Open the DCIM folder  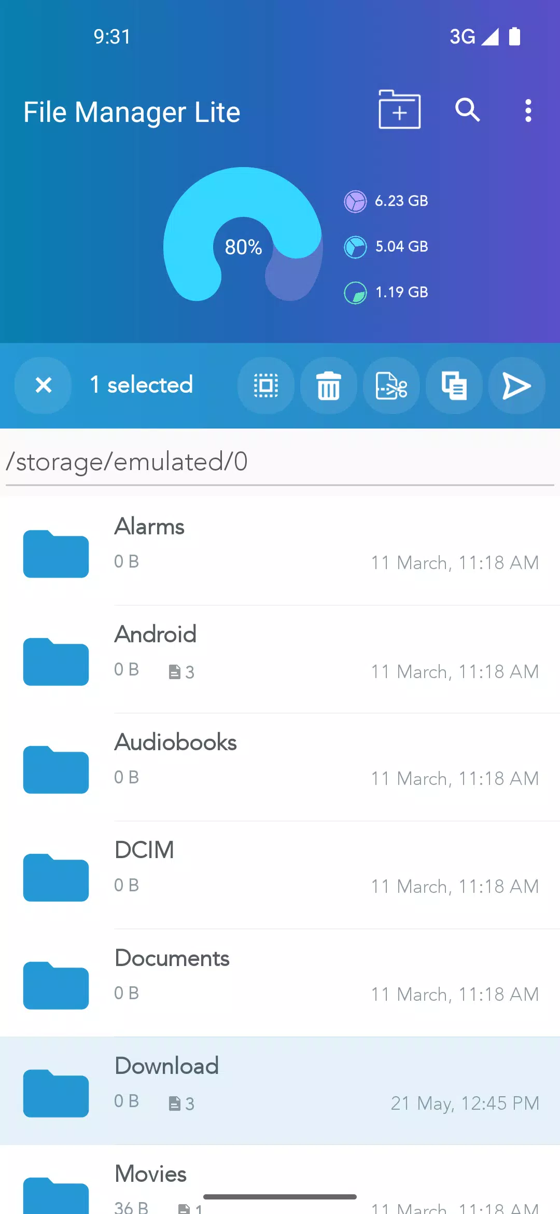click(280, 875)
